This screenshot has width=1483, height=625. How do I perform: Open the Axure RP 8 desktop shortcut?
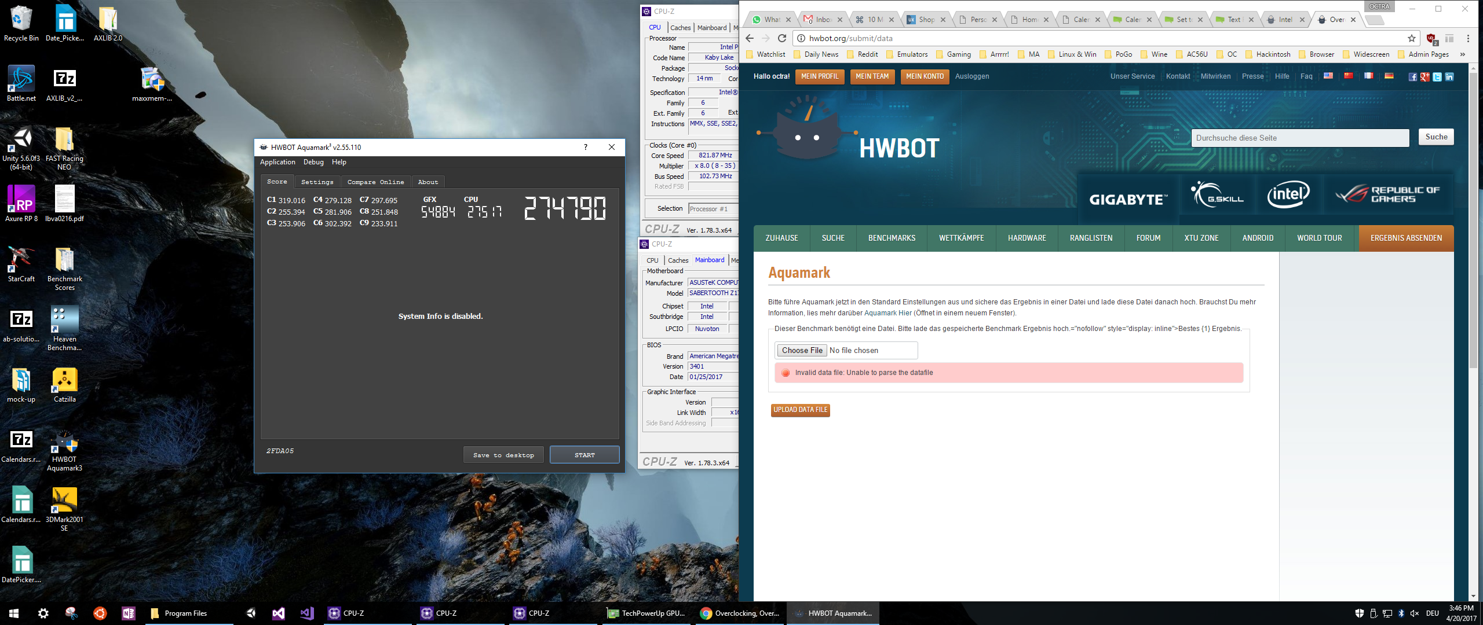pos(21,204)
